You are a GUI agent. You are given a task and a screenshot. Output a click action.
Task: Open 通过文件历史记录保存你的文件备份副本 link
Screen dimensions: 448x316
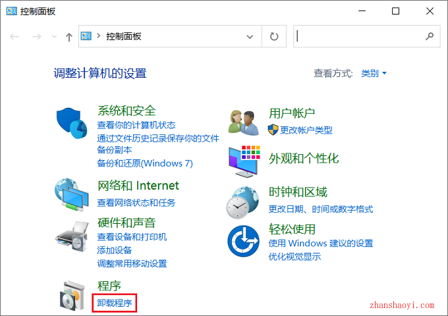point(158,144)
